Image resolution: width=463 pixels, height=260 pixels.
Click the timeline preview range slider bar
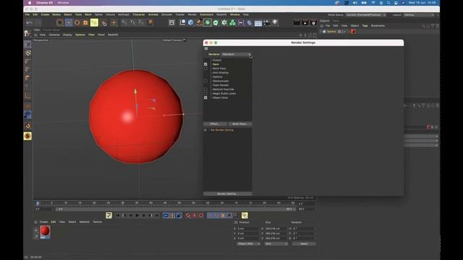tap(176, 209)
